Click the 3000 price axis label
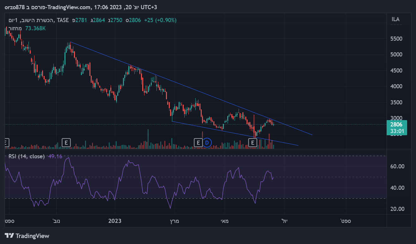This screenshot has height=244, width=416. pyautogui.click(x=396, y=118)
